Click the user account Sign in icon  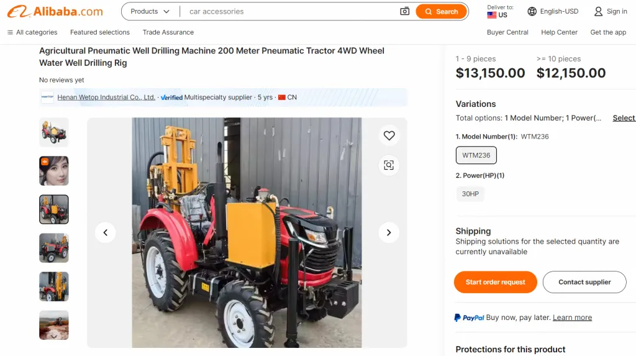tap(598, 11)
